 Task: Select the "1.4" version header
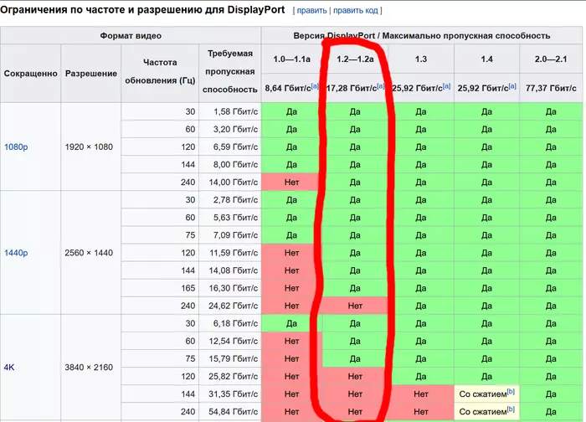point(486,59)
